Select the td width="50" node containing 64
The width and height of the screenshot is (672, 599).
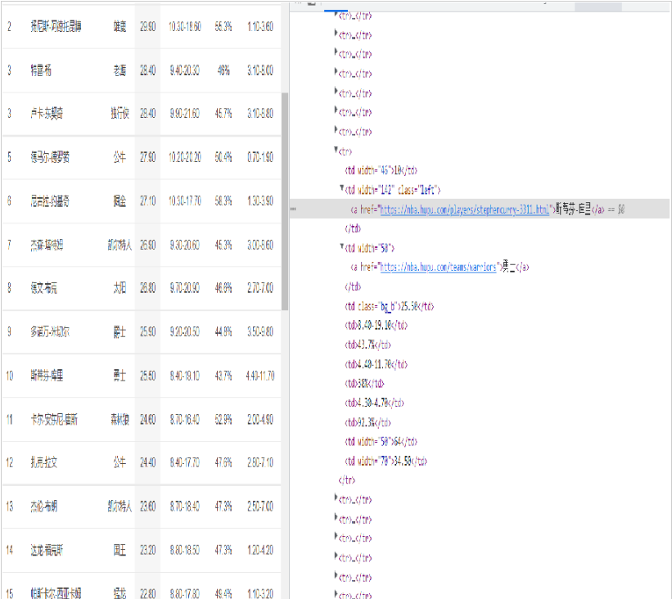pos(381,442)
